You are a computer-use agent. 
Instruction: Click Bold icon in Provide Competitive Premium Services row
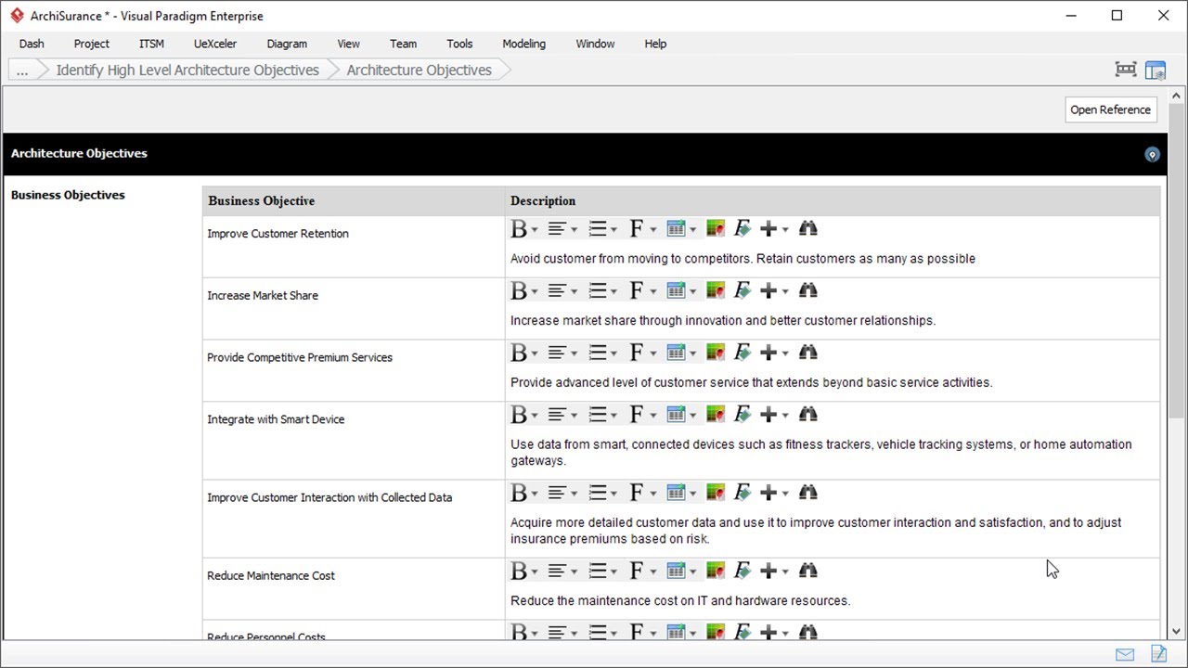519,353
